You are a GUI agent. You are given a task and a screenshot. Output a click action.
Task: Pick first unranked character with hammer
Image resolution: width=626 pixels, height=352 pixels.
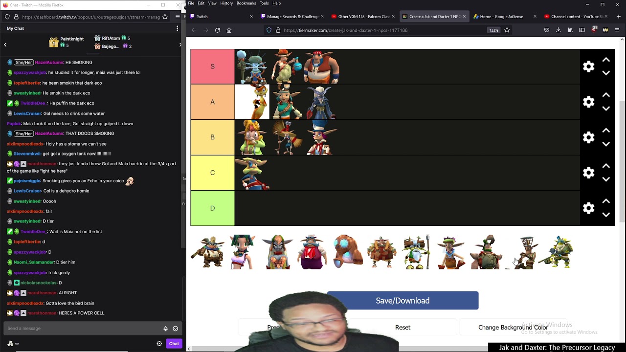[x=208, y=252]
